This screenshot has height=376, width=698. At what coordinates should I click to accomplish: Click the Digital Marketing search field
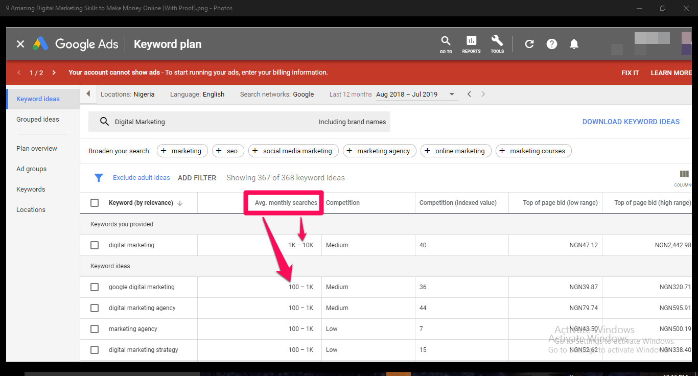pyautogui.click(x=215, y=122)
